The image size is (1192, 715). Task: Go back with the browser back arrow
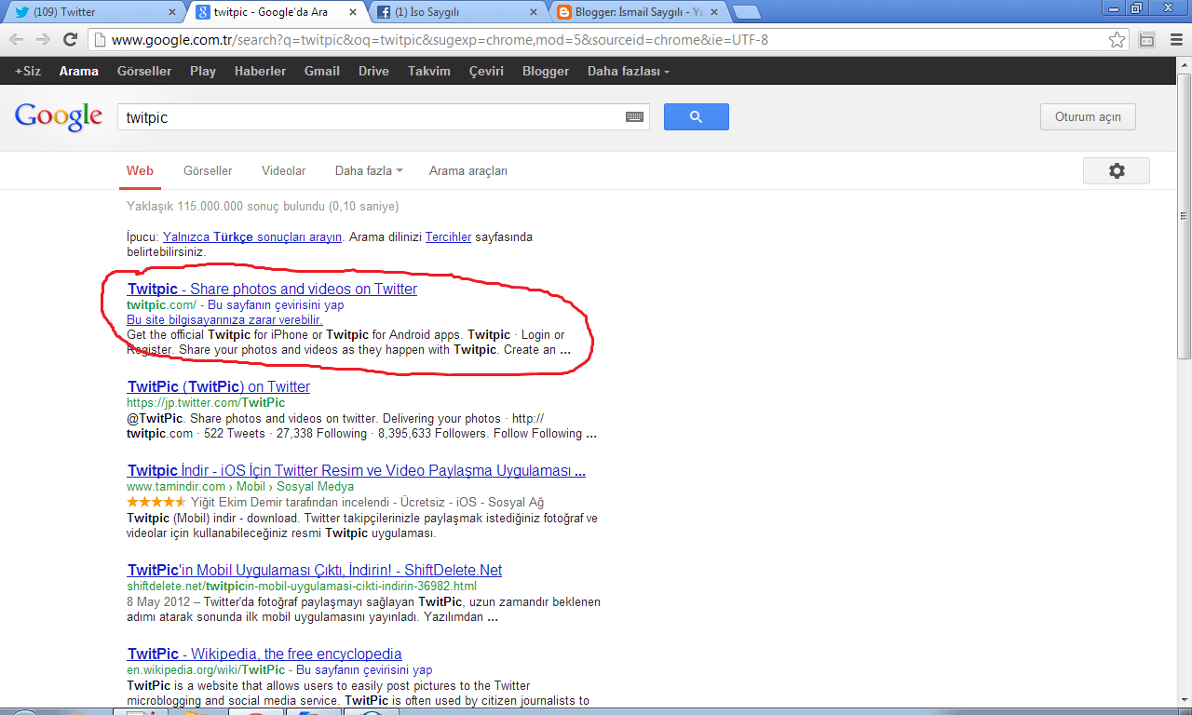coord(17,40)
